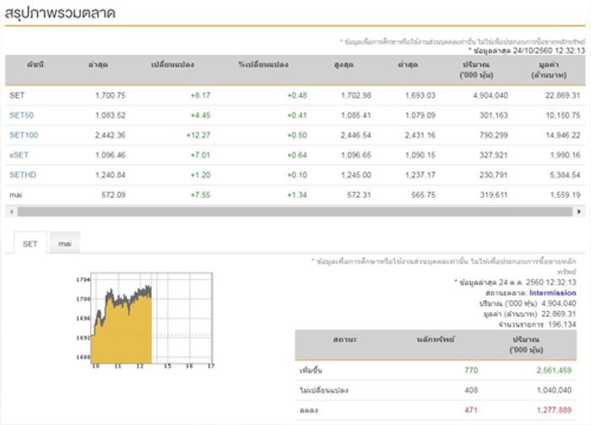This screenshot has height=425, width=591.
Task: Select the mai low value 565.75
Action: coord(423,195)
